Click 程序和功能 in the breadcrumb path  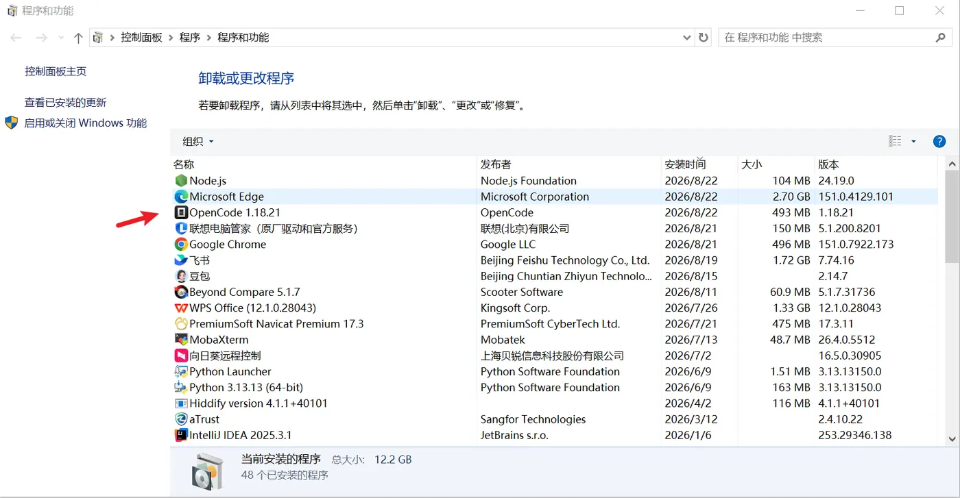(243, 38)
